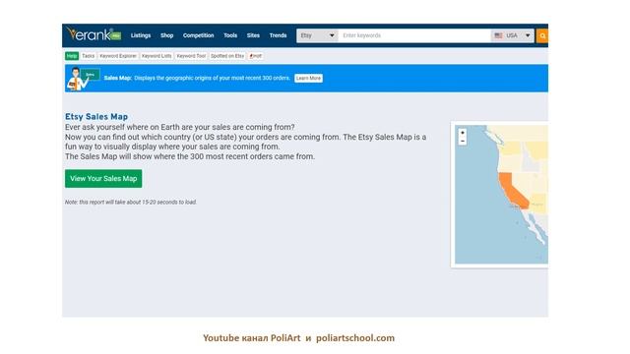Open the Spotted on Etsy shortcut
Screen dimensions: 630x354
(x=227, y=56)
